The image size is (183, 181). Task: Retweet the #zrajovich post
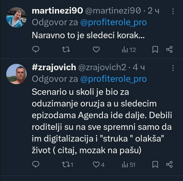[68, 165]
